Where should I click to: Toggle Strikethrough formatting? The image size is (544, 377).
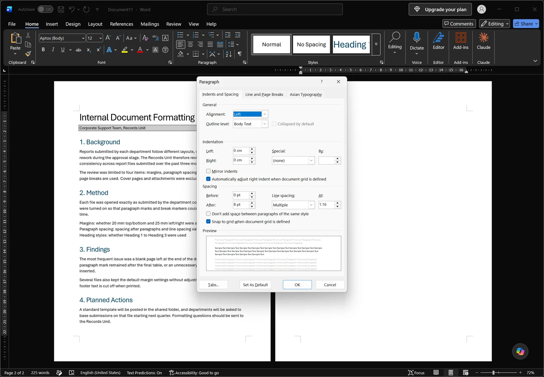(78, 50)
